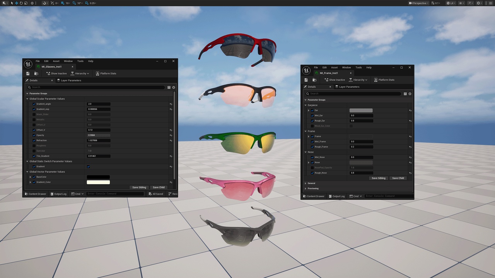This screenshot has height=278, width=495.
Task: Reset Gradient_angle to default value
Action: pyautogui.click(x=171, y=104)
